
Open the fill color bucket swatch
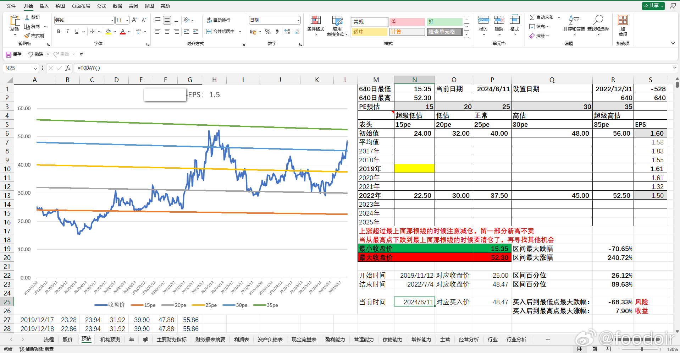coord(109,32)
